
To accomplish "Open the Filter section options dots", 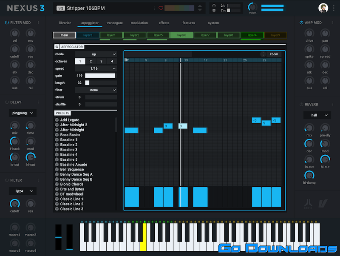I will coord(38,180).
